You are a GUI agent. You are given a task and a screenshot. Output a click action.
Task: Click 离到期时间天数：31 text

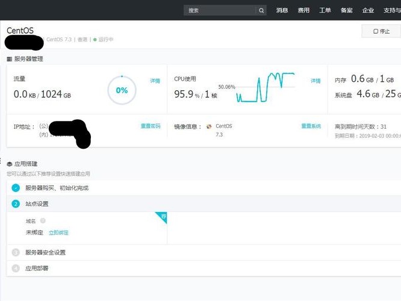tap(361, 126)
